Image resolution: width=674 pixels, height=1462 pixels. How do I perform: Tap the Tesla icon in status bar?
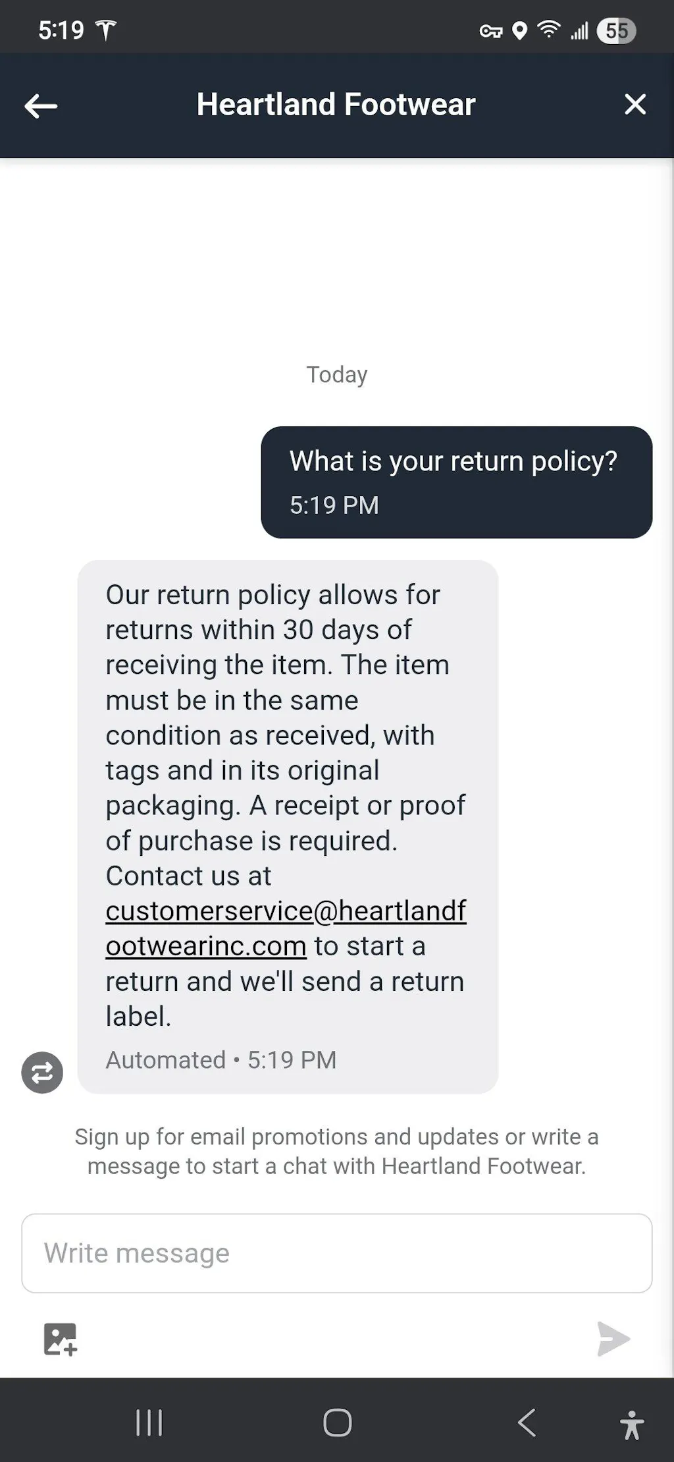(105, 30)
